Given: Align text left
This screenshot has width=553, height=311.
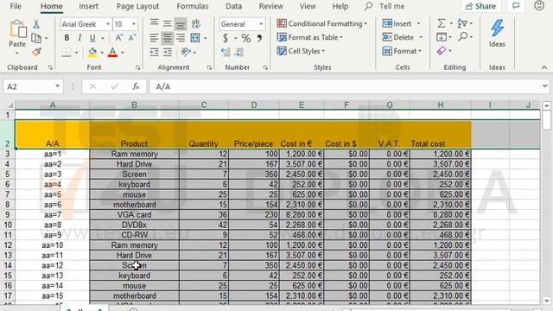Looking at the screenshot, I should pos(154,38).
